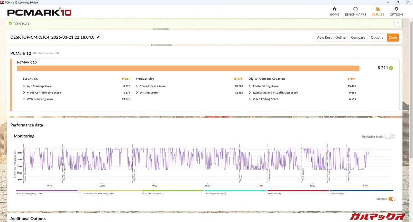Click the Writing marker in the monitoring chart
The width and height of the screenshot is (413, 222).
click(241, 178)
